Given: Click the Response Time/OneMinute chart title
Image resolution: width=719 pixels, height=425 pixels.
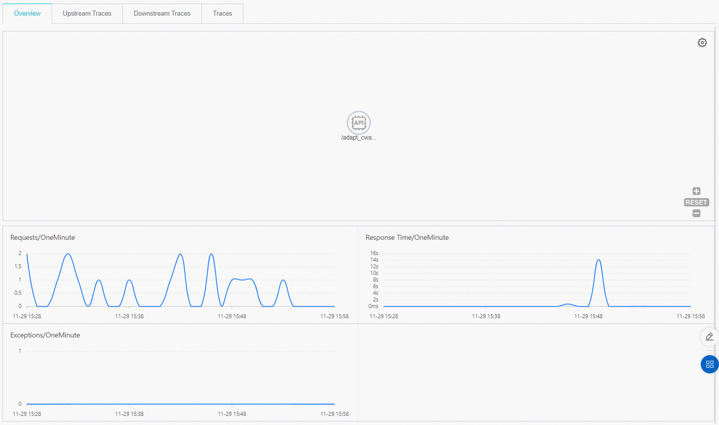Looking at the screenshot, I should tap(407, 237).
